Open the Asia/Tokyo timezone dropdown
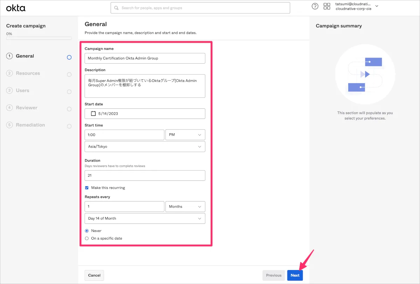420x284 pixels. click(x=145, y=147)
